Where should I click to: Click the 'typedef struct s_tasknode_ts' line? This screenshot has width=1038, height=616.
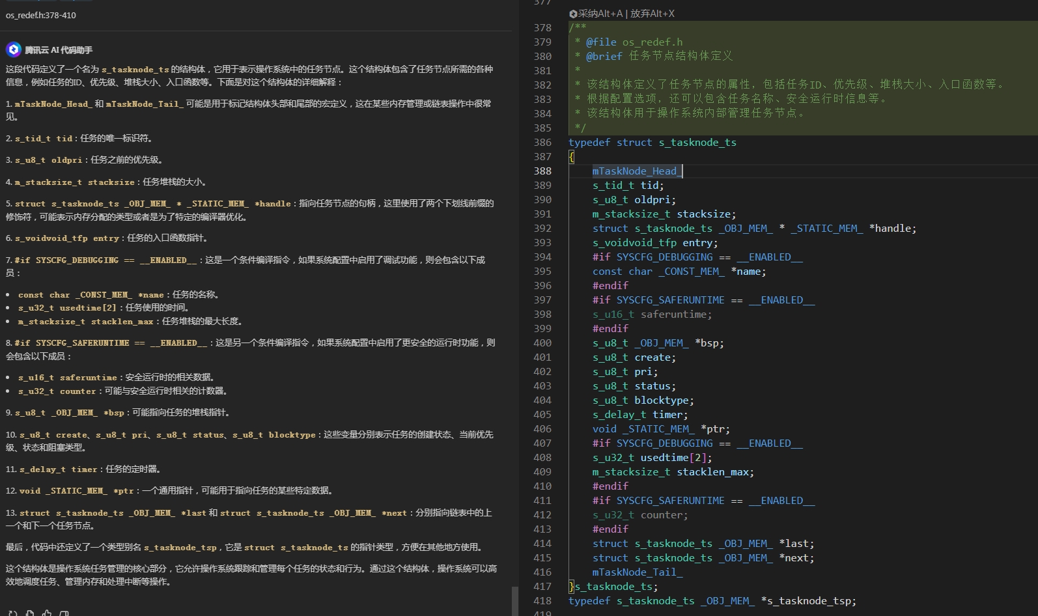[x=652, y=143]
